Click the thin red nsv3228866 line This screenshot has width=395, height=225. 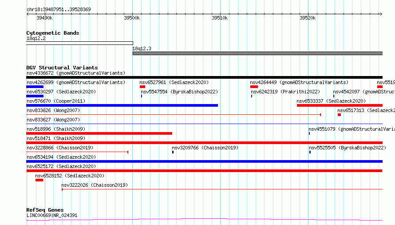point(77,152)
